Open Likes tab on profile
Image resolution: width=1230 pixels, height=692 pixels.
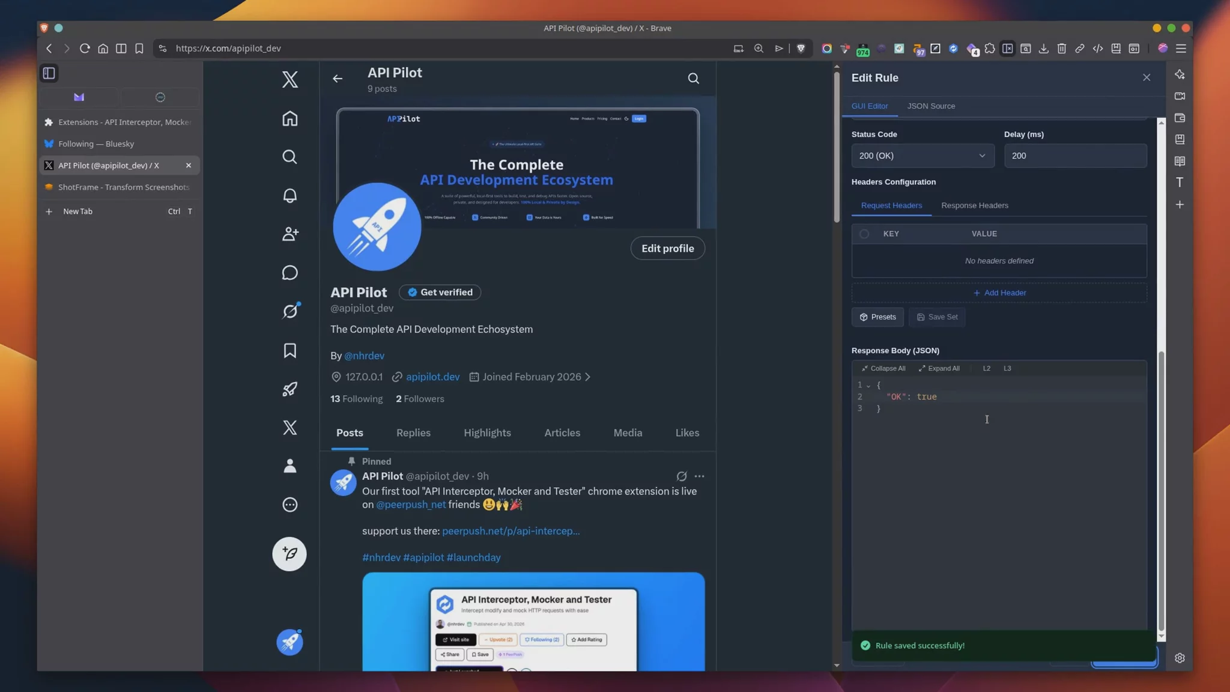pyautogui.click(x=687, y=432)
